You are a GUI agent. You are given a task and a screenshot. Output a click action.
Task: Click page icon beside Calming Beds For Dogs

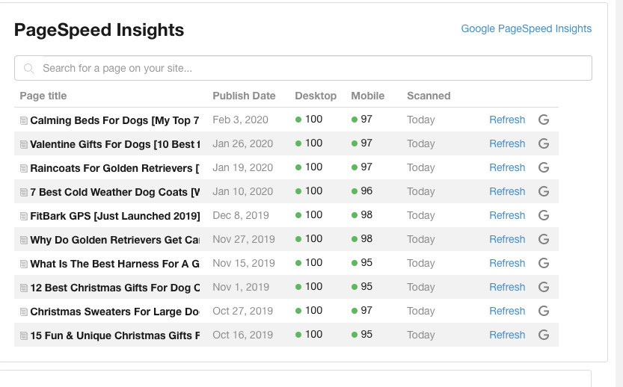point(24,120)
